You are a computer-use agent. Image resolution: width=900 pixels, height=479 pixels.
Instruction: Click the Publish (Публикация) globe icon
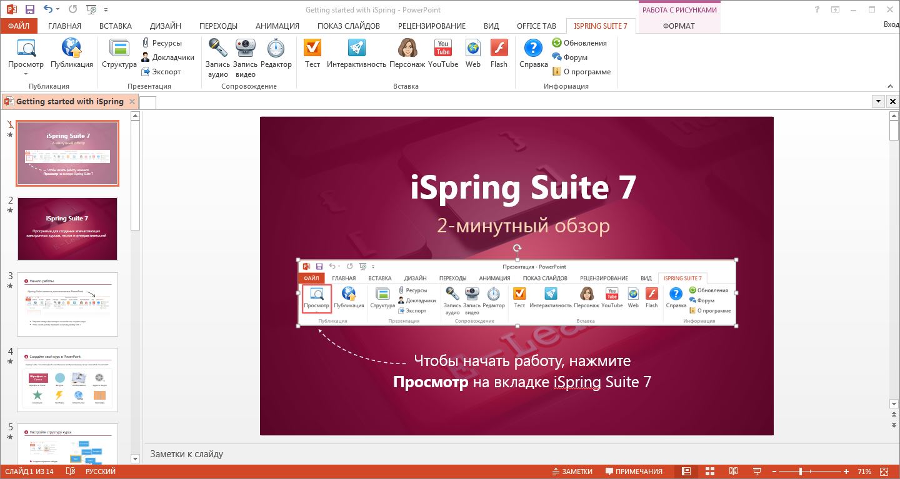[71, 49]
